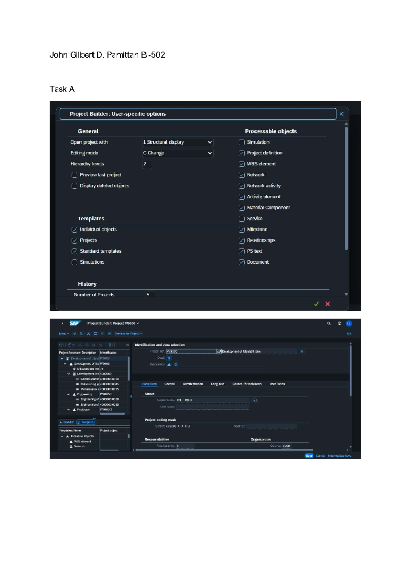Switch to the Control tab
Viewport: 411px width, 581px height.
pos(170,384)
